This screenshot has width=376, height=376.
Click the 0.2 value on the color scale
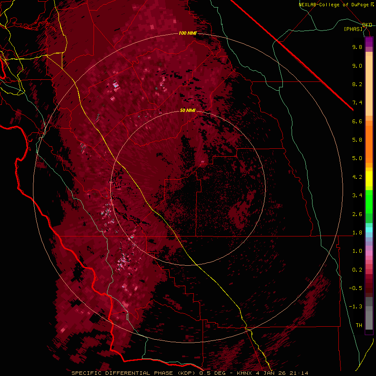pyautogui.click(x=357, y=270)
